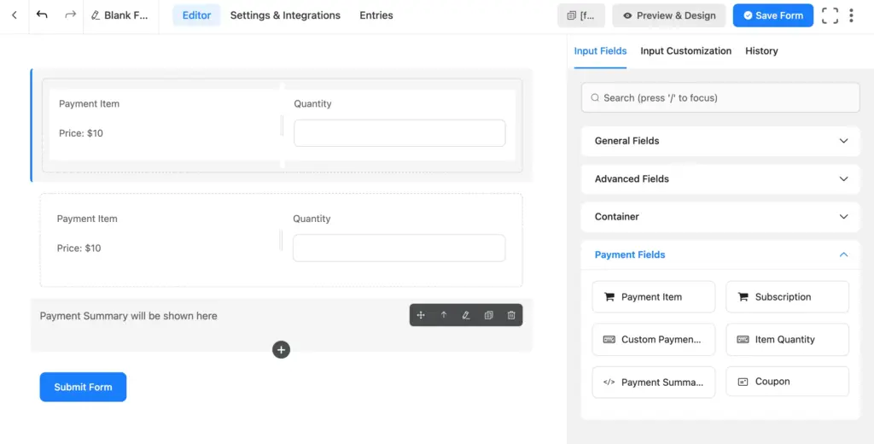Viewport: 874px width, 444px height.
Task: Open Preview & Design
Action: [669, 15]
